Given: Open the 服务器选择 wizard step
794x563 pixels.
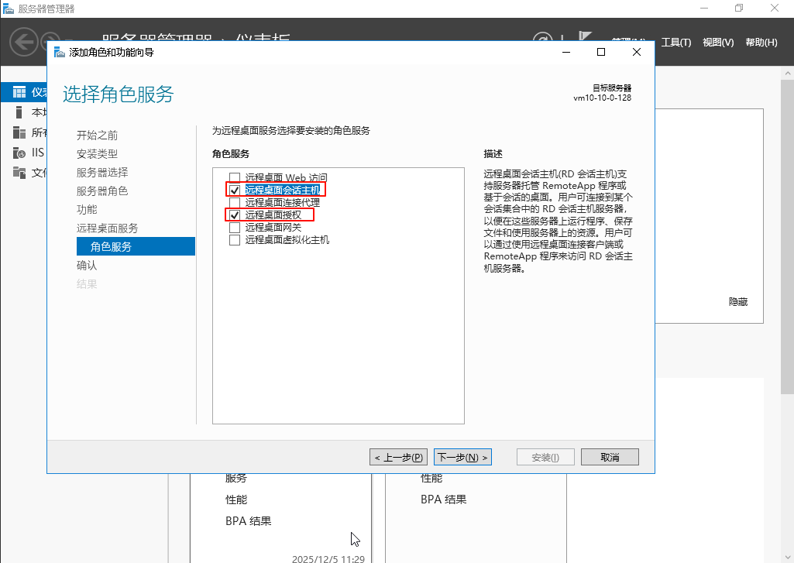Looking at the screenshot, I should pos(102,172).
